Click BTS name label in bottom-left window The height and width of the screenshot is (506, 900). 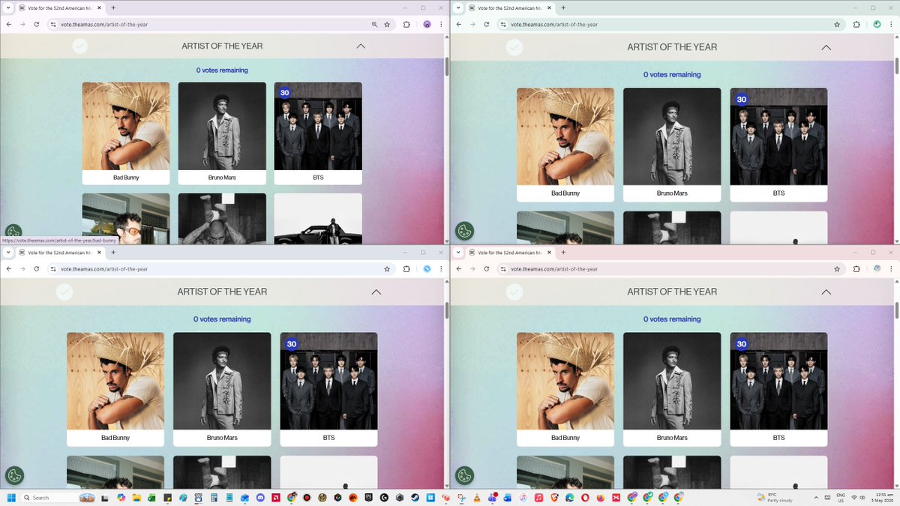click(x=328, y=438)
